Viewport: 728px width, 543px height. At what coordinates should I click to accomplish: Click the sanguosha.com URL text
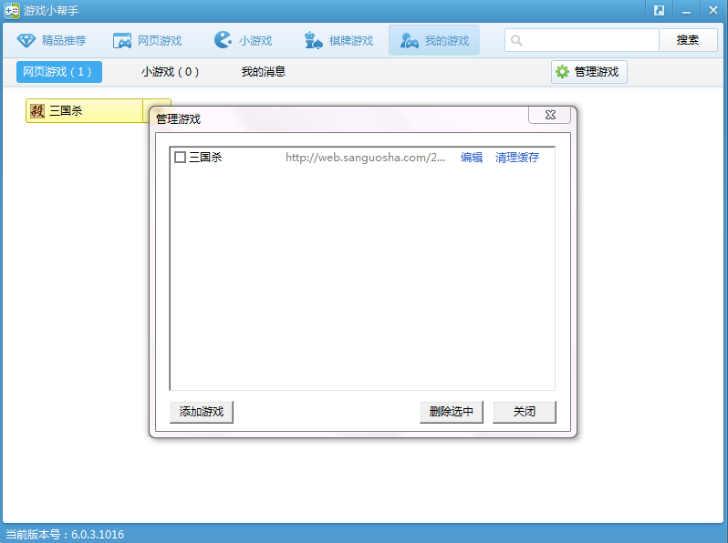click(366, 158)
